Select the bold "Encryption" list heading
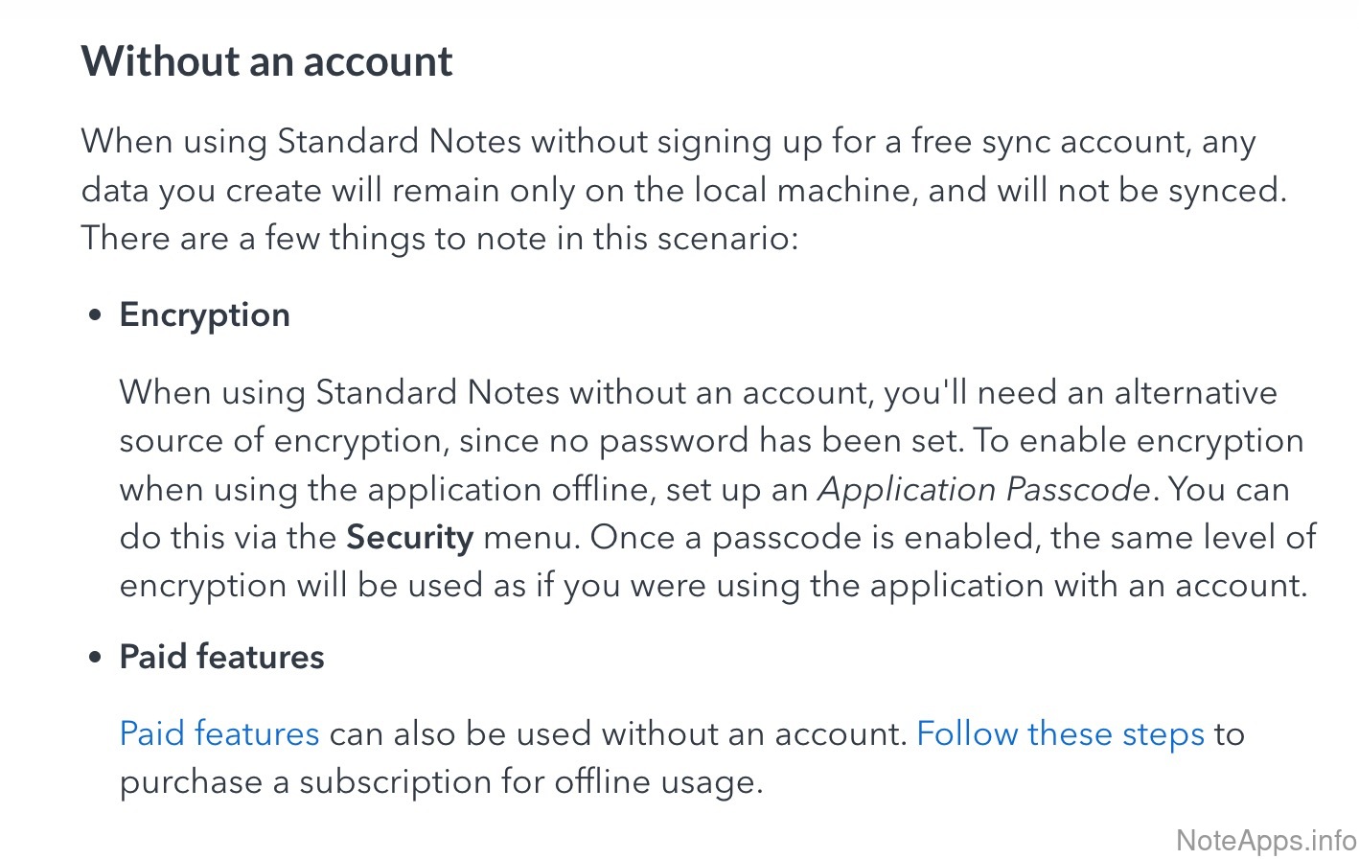1359x859 pixels. (204, 315)
